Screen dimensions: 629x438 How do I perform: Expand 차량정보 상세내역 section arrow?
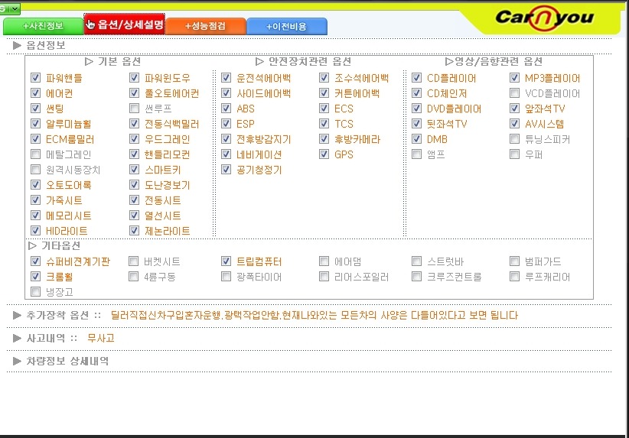click(x=17, y=361)
